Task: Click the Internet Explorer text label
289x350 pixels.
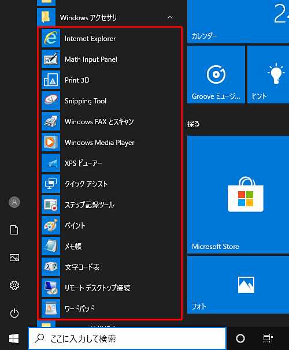Action: click(90, 39)
